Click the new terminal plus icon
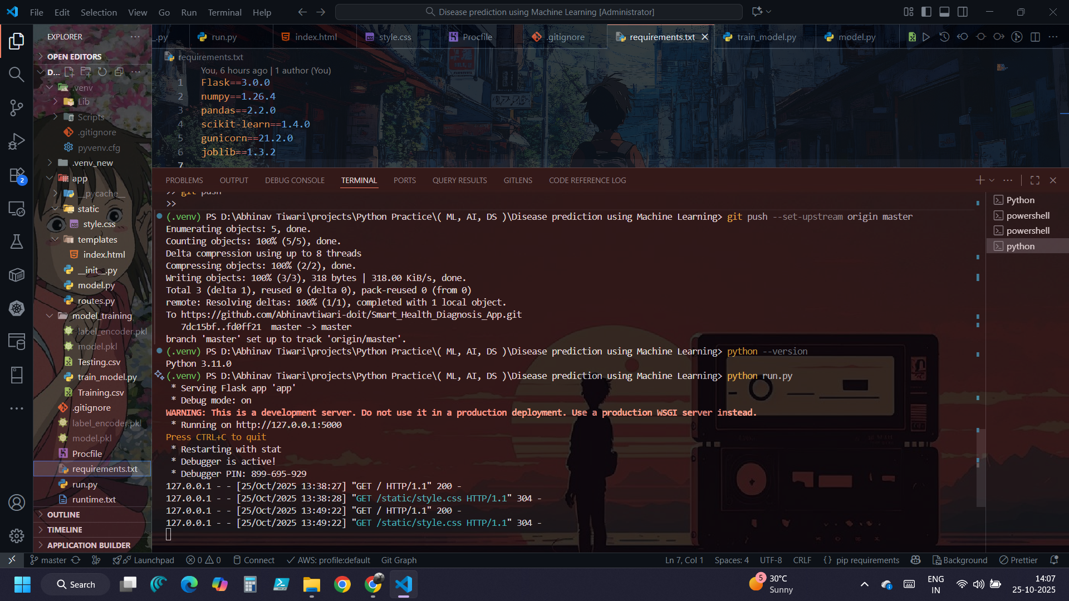Image resolution: width=1069 pixels, height=601 pixels. point(980,180)
